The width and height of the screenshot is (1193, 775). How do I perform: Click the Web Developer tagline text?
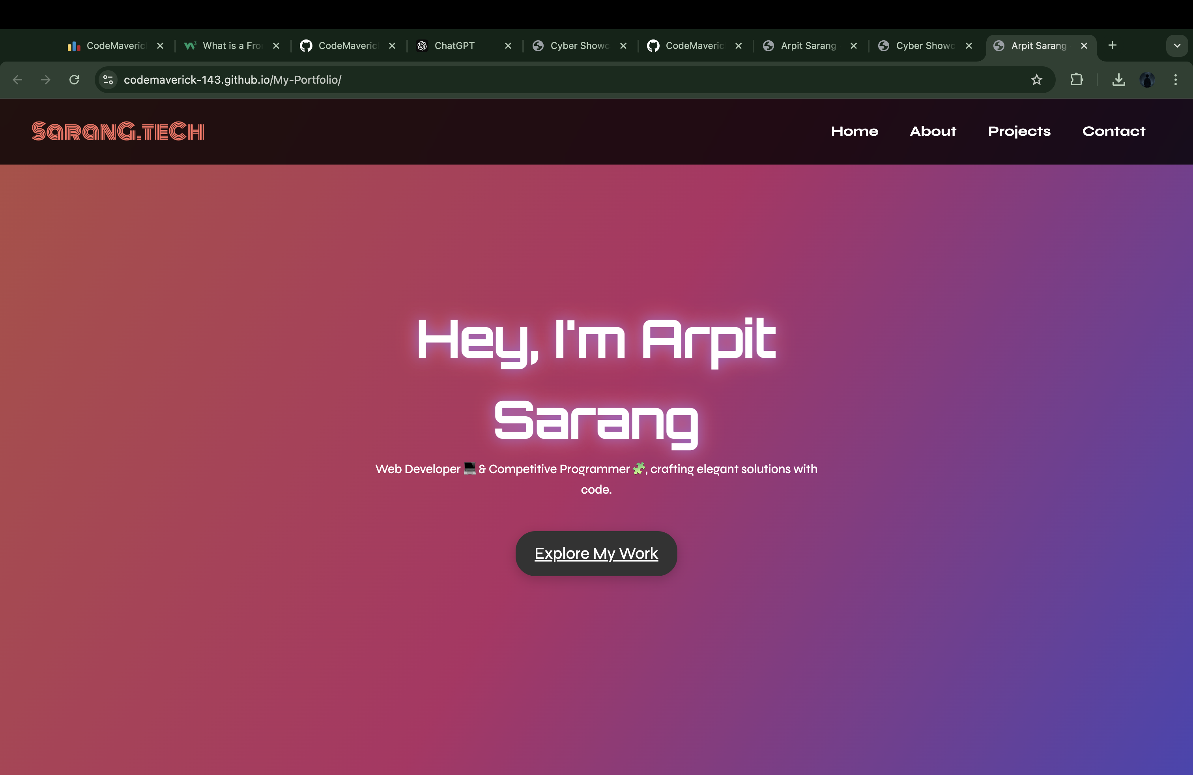click(x=596, y=479)
